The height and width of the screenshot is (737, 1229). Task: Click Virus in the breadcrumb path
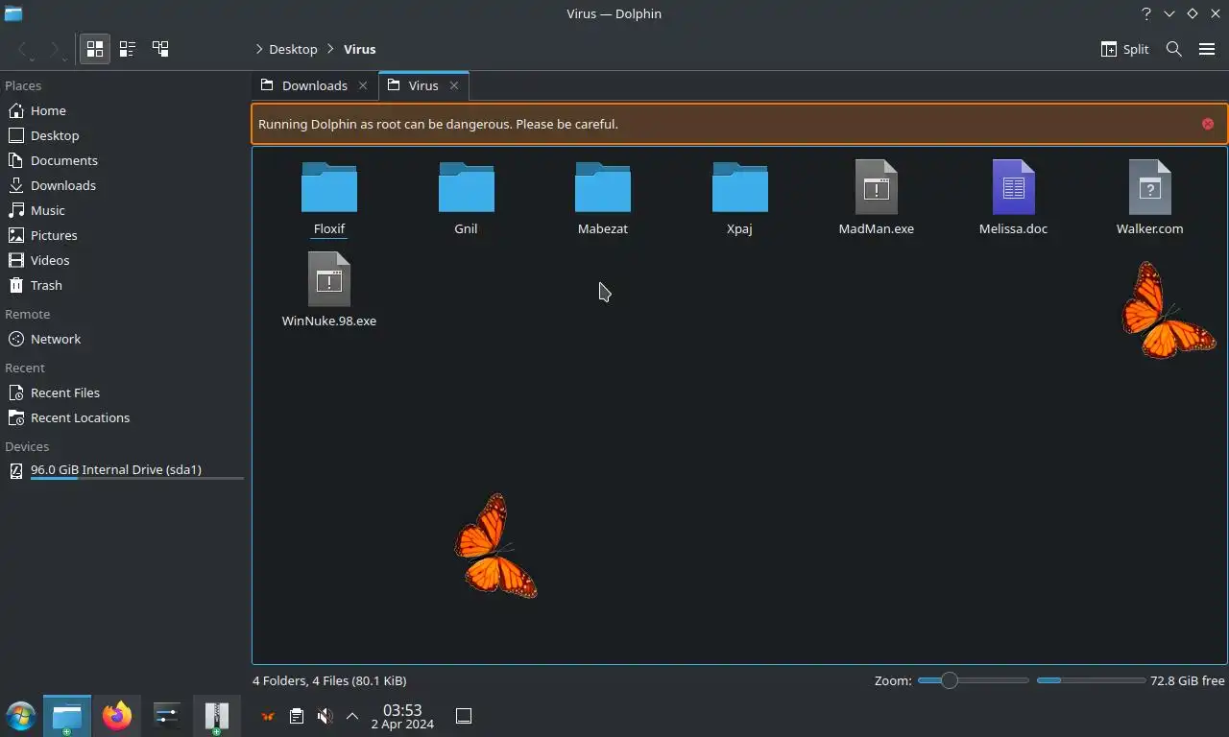(360, 49)
